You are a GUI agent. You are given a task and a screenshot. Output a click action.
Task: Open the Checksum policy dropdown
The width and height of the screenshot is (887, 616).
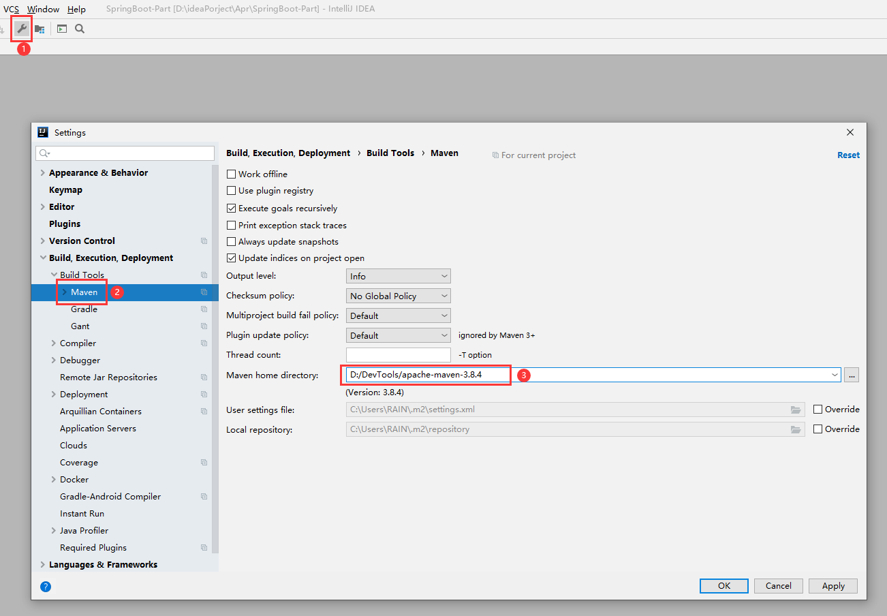399,296
